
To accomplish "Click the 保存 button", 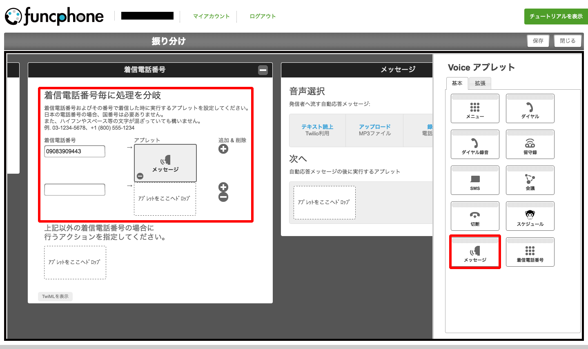I will pos(538,41).
